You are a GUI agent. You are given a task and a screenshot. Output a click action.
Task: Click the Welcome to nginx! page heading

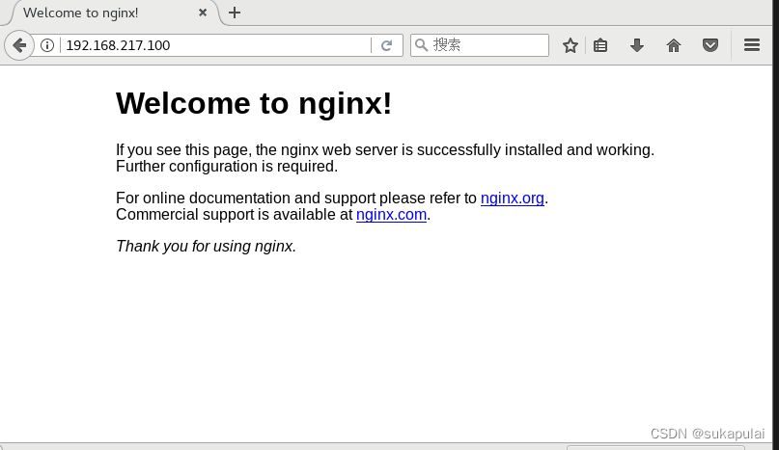click(x=254, y=103)
